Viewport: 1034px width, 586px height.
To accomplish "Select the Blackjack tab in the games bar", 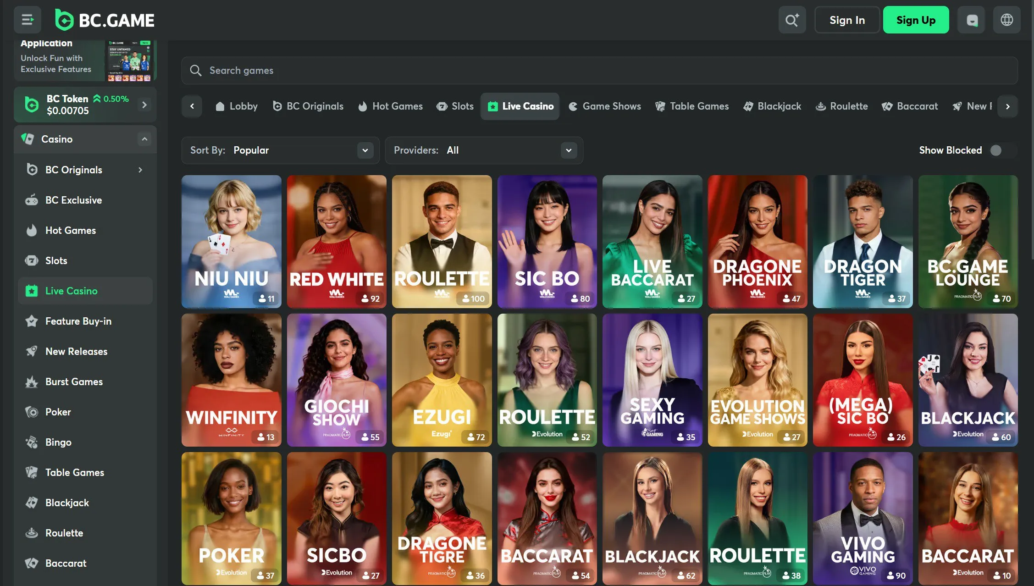I will 772,106.
